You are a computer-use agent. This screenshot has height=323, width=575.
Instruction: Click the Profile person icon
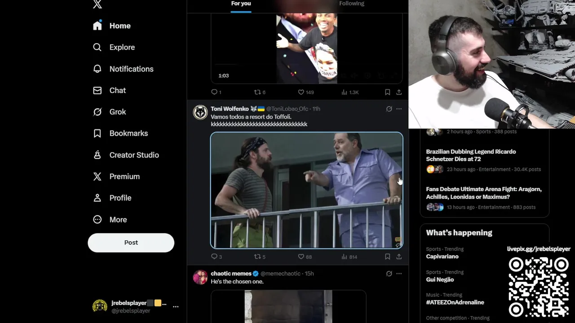tap(97, 198)
